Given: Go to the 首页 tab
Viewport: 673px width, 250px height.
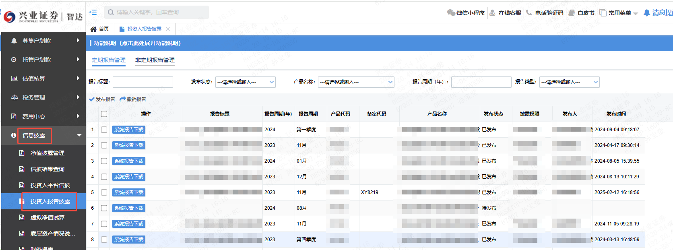Looking at the screenshot, I should click(100, 29).
